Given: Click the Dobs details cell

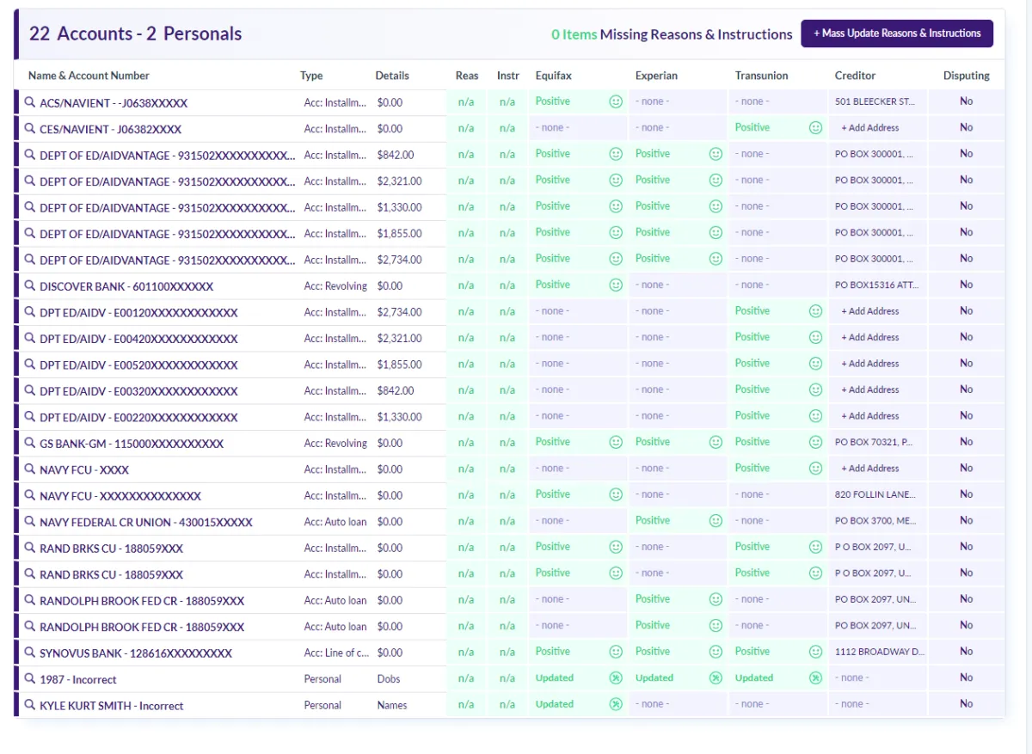Looking at the screenshot, I should pyautogui.click(x=389, y=679).
